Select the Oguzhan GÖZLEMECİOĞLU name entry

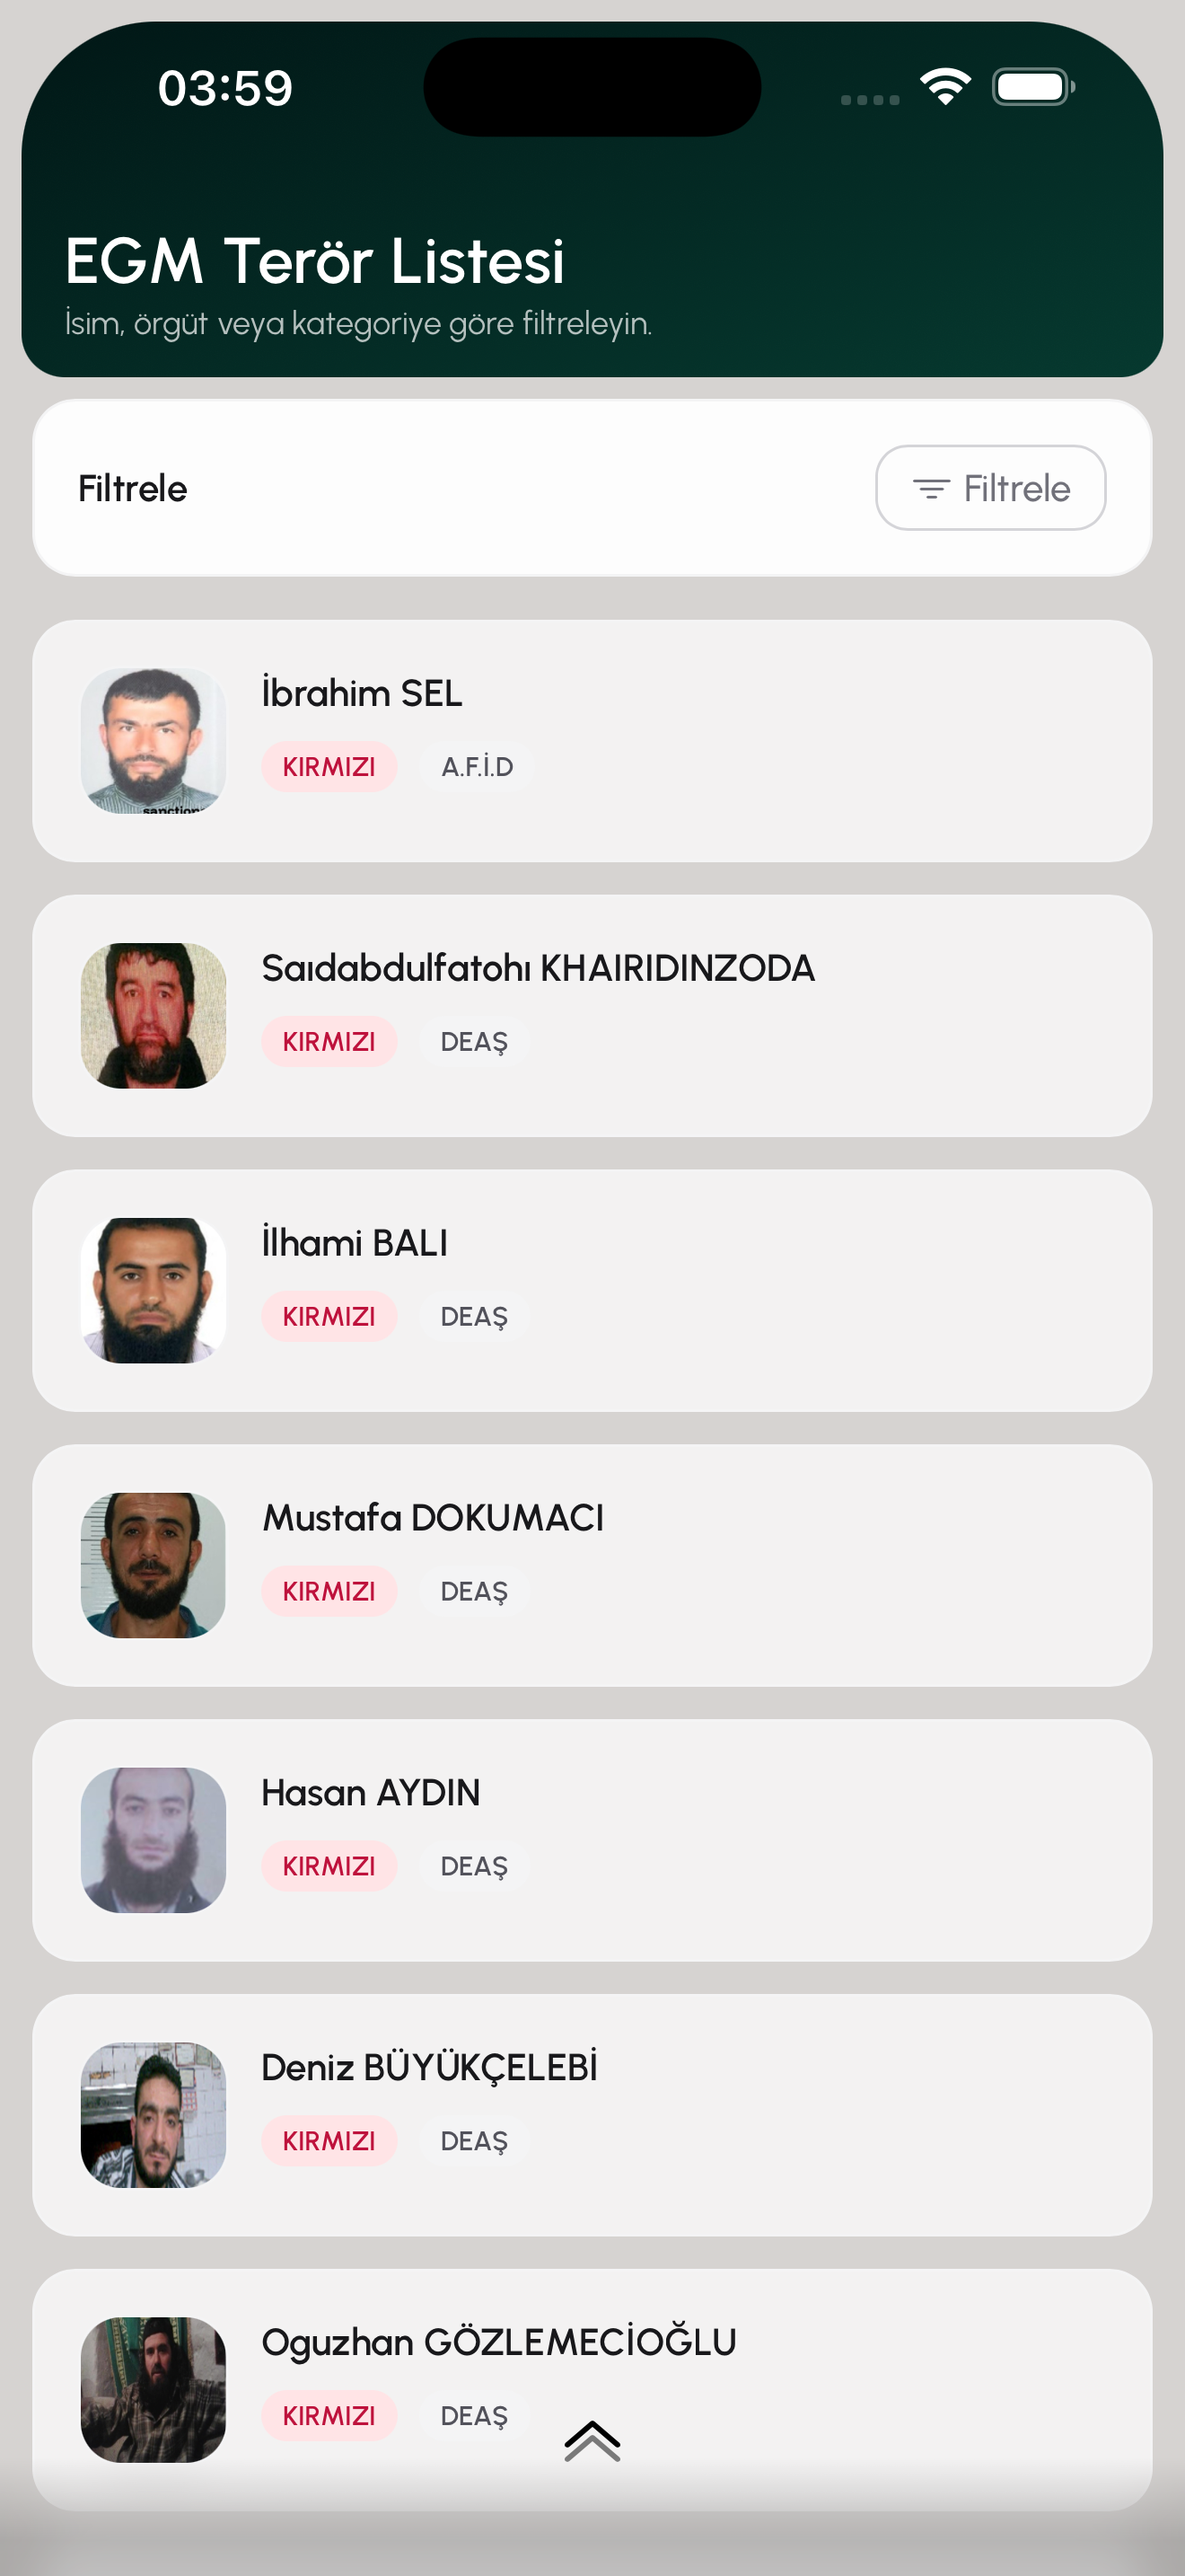pyautogui.click(x=498, y=2342)
